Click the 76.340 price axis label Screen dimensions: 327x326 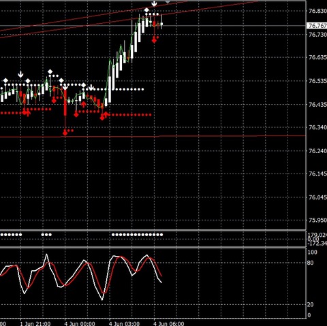click(317, 127)
